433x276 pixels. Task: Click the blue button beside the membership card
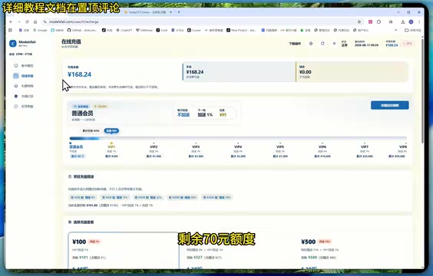coord(390,105)
